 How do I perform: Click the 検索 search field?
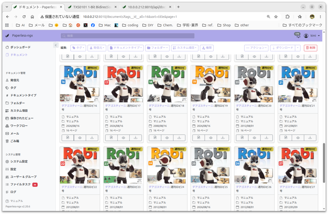pyautogui.click(x=127, y=36)
